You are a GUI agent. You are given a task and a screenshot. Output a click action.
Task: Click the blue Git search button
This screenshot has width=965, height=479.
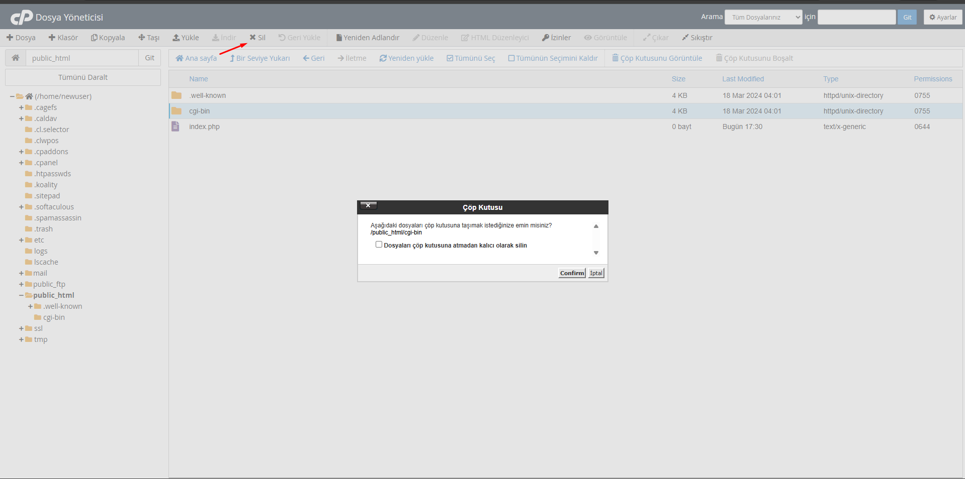907,17
